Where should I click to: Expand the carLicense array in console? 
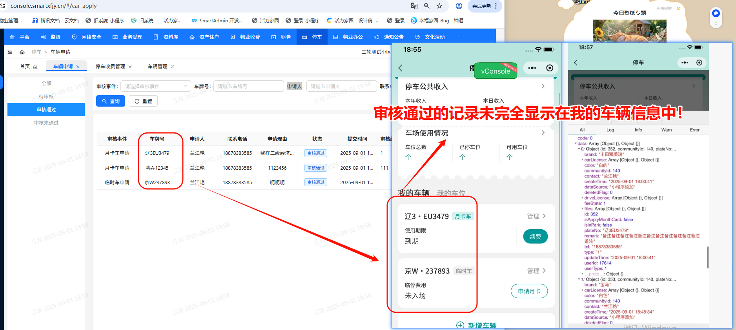(x=582, y=160)
